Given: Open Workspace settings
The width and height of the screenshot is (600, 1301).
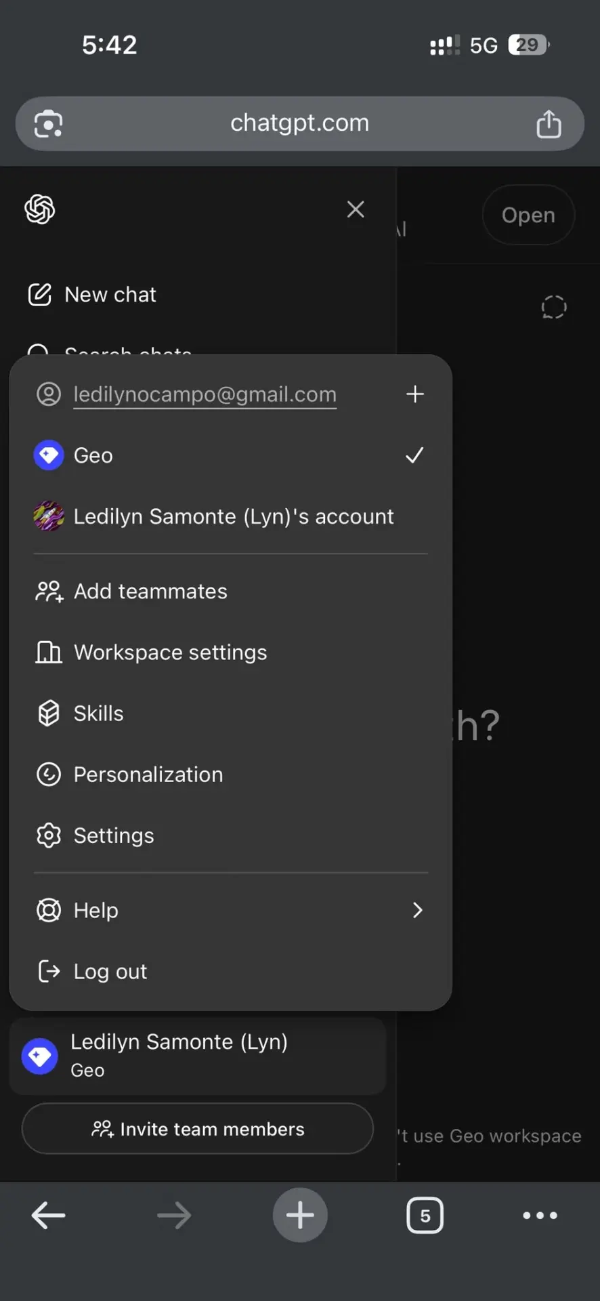Looking at the screenshot, I should point(230,653).
